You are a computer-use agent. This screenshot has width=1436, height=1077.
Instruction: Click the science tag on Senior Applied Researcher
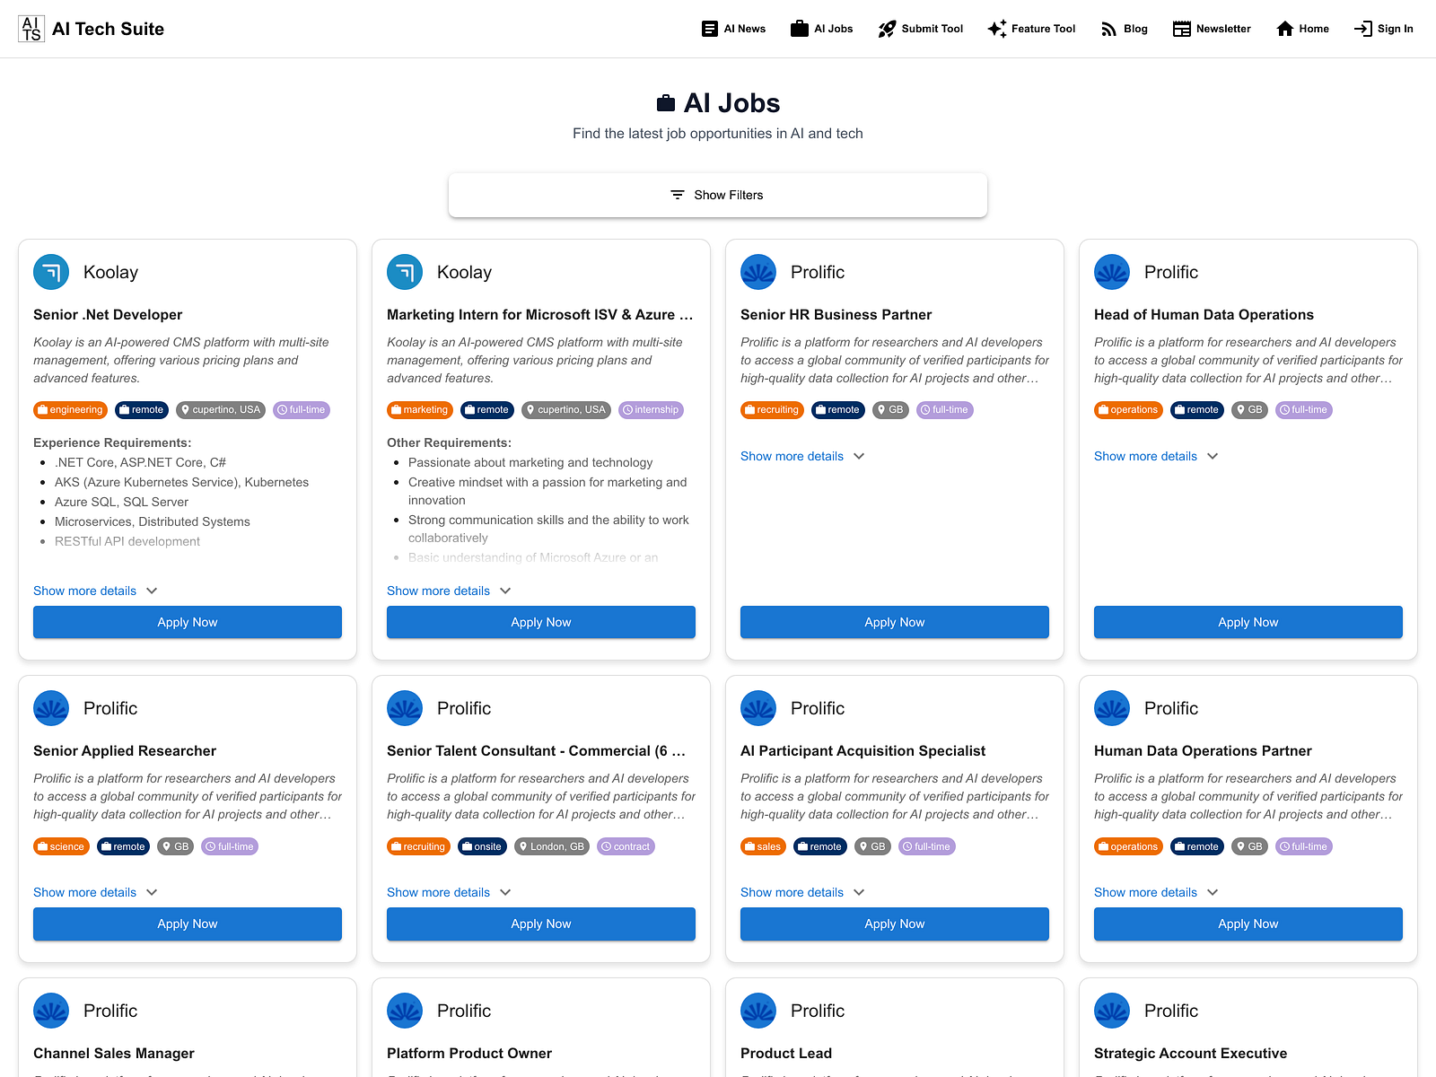(x=62, y=846)
